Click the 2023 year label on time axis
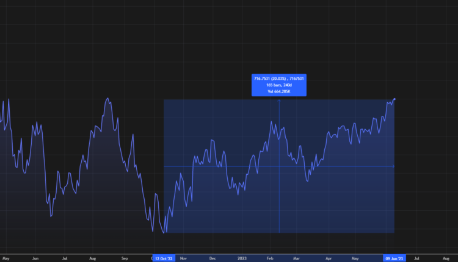The image size is (458, 262). click(242, 258)
